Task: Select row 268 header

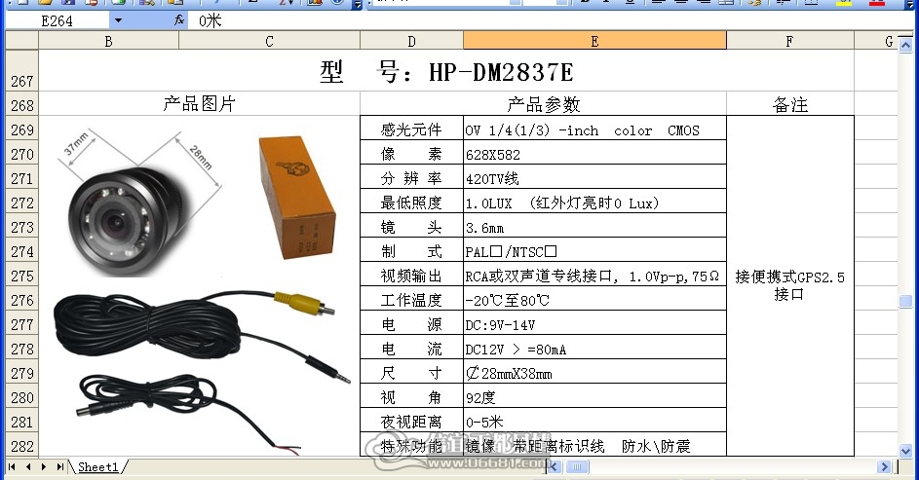Action: click(x=21, y=103)
